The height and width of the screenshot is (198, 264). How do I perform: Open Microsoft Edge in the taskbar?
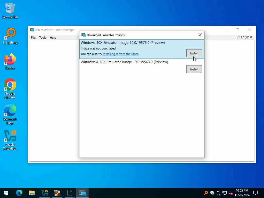[19, 193]
